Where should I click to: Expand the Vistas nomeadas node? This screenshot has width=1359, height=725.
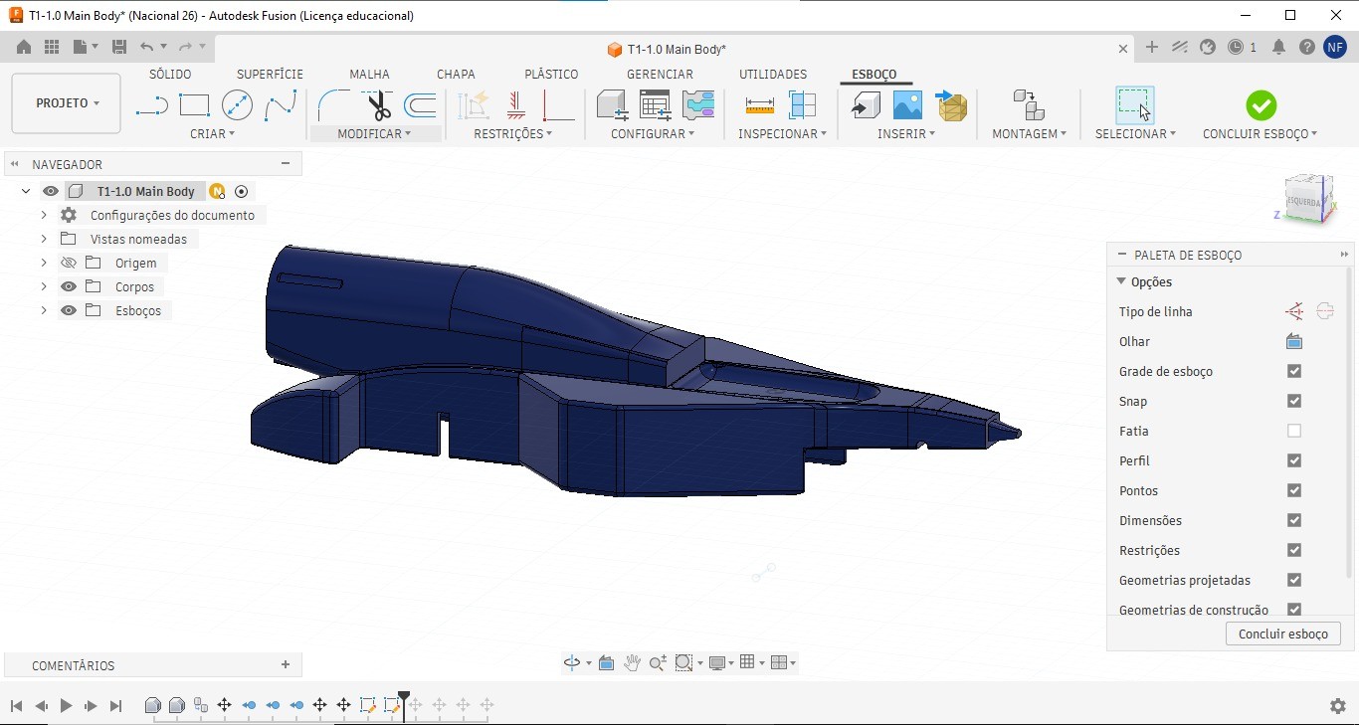(44, 239)
